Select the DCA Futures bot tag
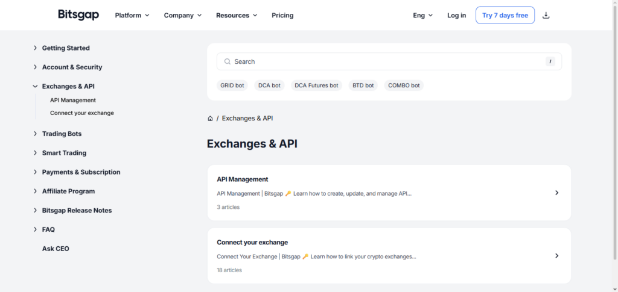 316,85
